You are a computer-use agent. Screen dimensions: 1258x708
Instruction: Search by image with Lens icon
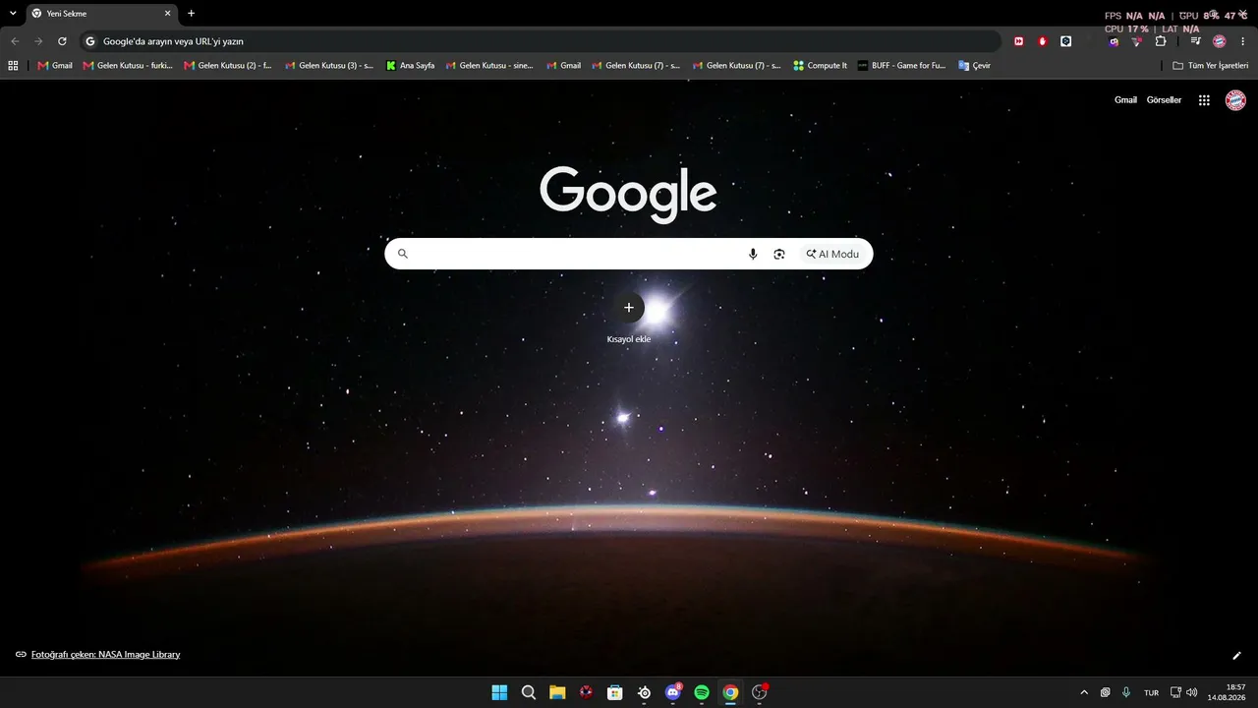coord(779,254)
